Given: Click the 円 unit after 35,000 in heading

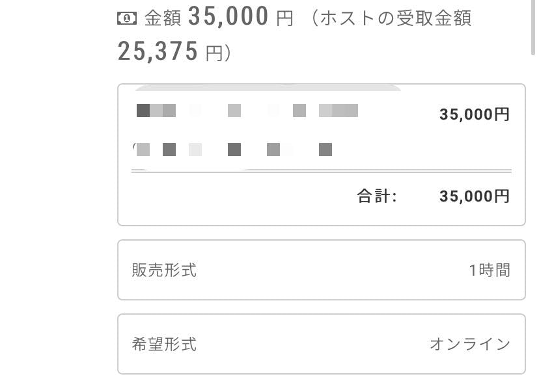Looking at the screenshot, I should [x=284, y=19].
